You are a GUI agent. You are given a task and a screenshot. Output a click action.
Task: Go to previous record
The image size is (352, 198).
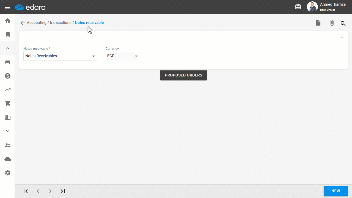38,191
